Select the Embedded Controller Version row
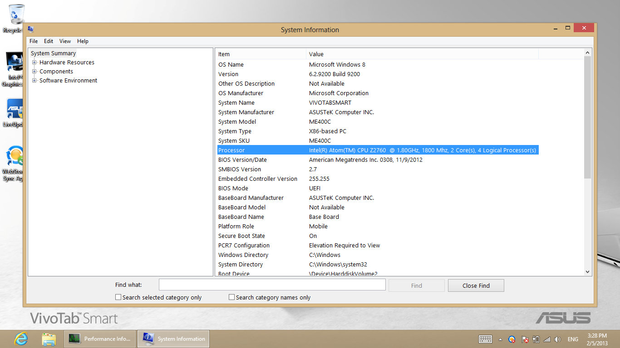The image size is (620, 348). tap(378, 179)
